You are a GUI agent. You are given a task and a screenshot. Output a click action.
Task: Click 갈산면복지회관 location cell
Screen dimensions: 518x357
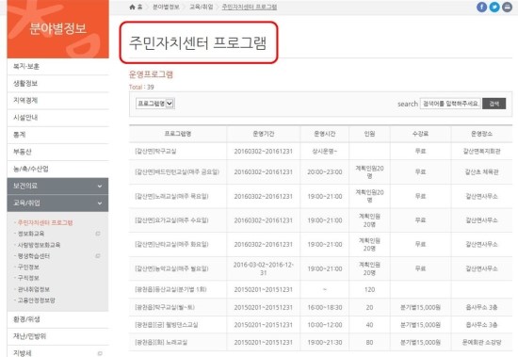[481, 152]
